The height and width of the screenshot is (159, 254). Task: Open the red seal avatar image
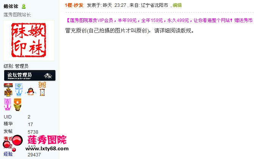[x=29, y=41]
